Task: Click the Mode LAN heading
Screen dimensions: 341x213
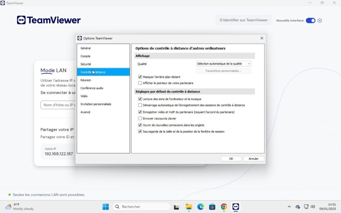Action: click(x=54, y=71)
